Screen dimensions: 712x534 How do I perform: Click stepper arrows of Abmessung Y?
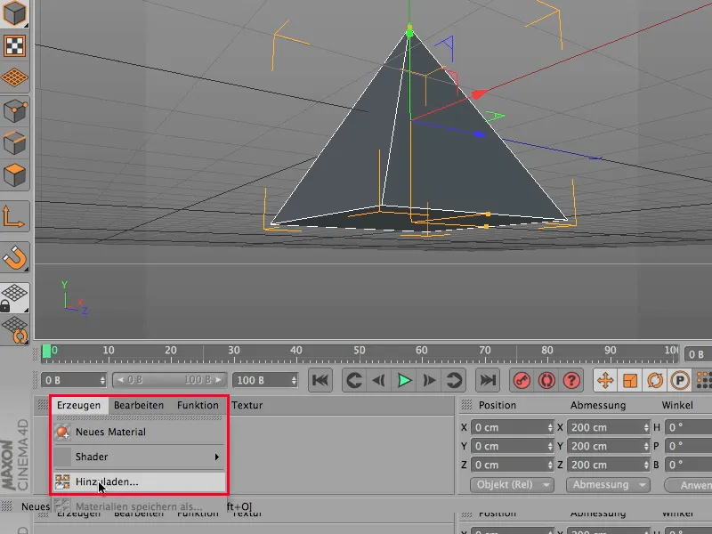646,446
